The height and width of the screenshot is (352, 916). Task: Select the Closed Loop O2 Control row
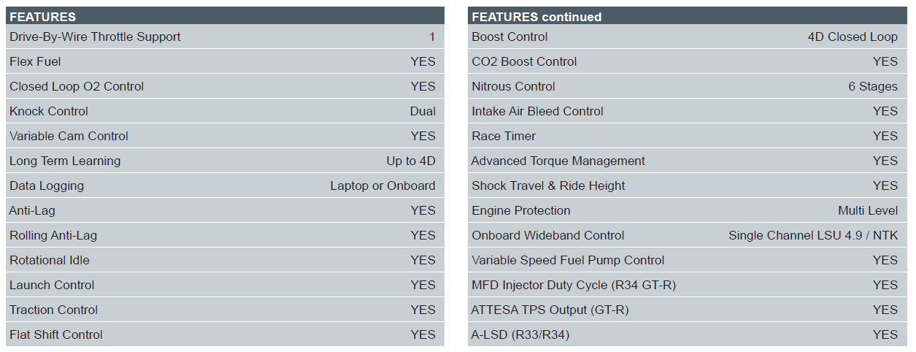point(225,86)
